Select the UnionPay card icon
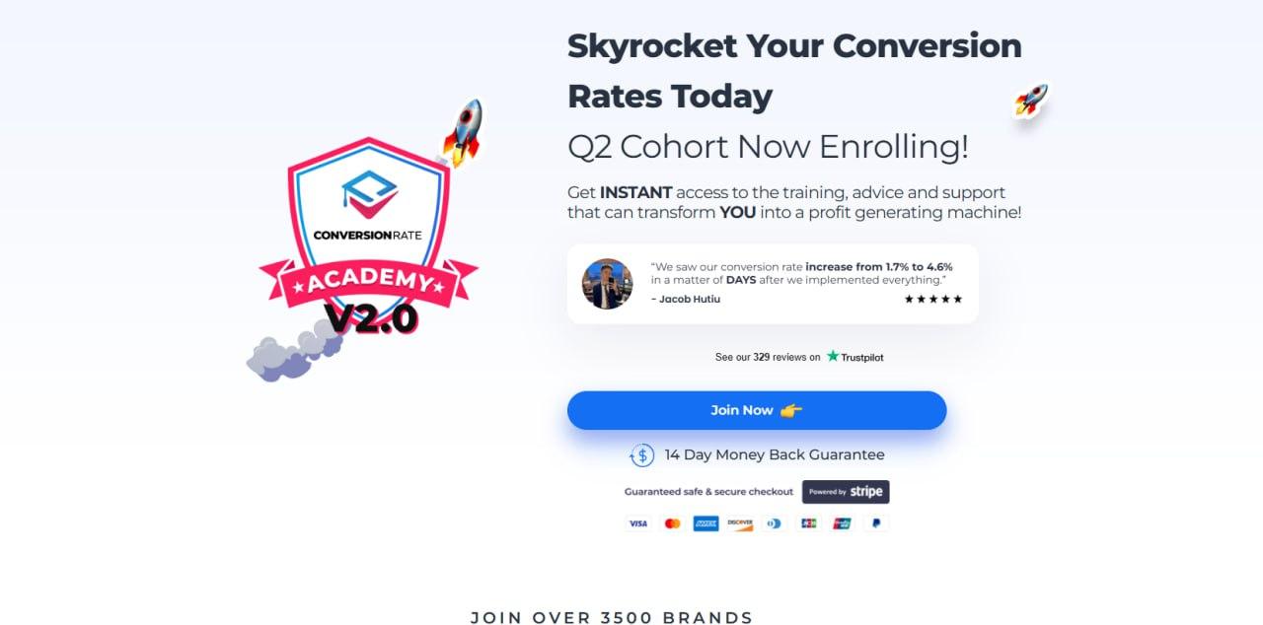Viewport: 1263px width, 625px height. (842, 523)
